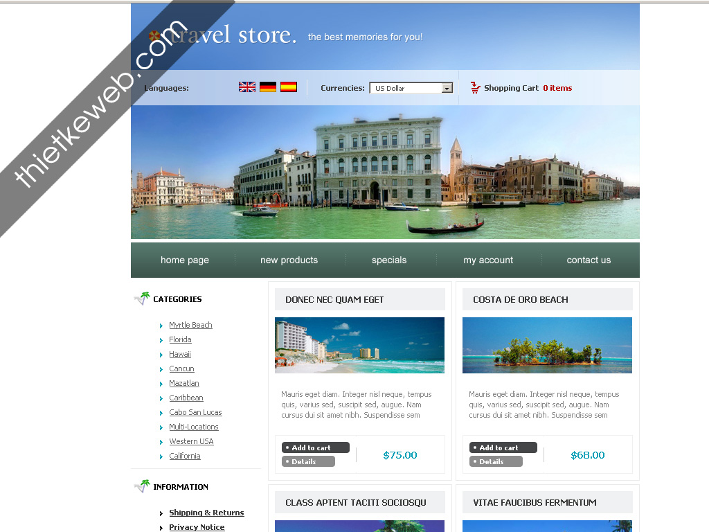This screenshot has height=532, width=709.
Task: Click the shopping cart icon
Action: pos(475,88)
